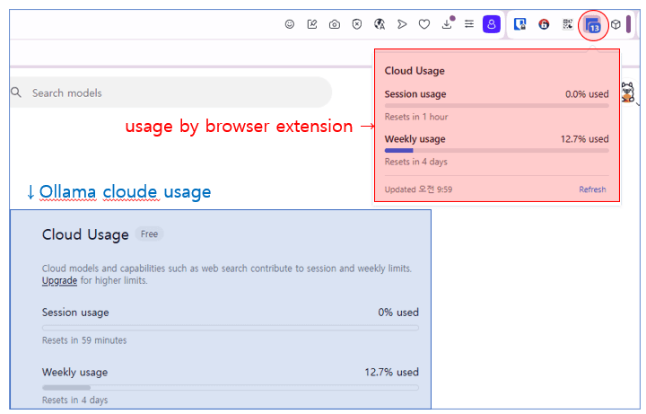Open the downloads icon

click(x=448, y=23)
